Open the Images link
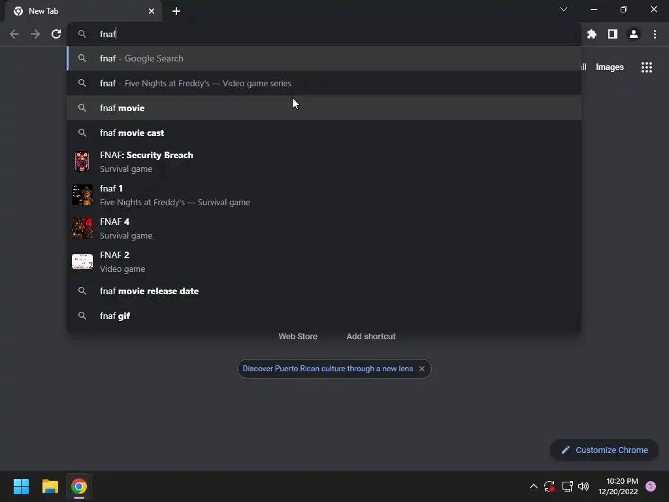The width and height of the screenshot is (669, 502). 610,67
